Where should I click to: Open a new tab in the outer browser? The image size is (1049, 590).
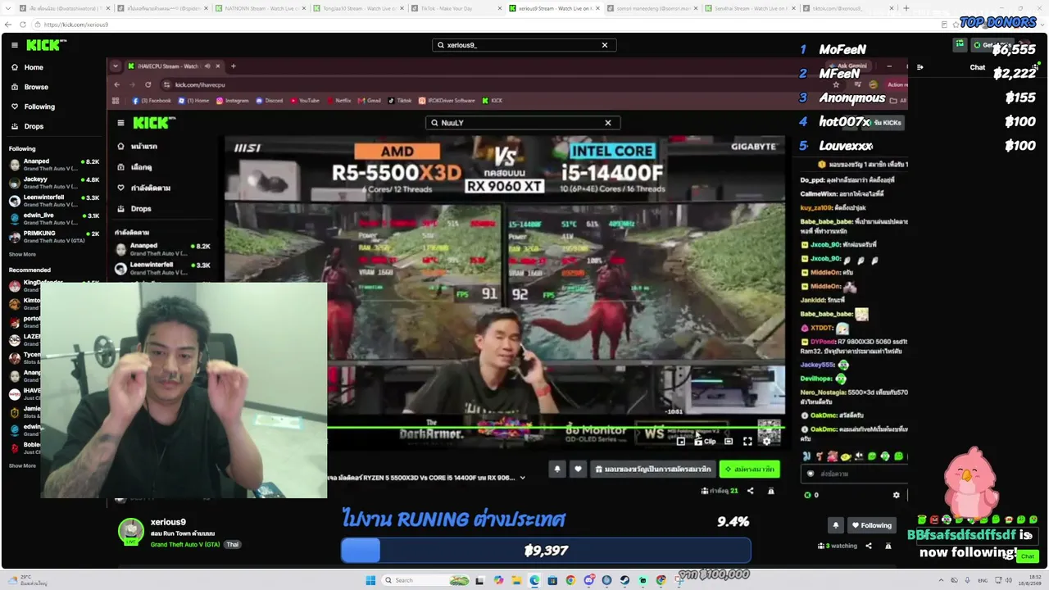tap(906, 8)
